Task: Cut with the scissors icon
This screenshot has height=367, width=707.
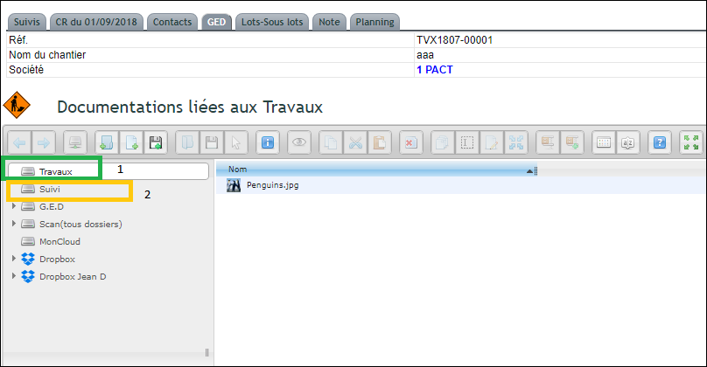Action: (355, 143)
